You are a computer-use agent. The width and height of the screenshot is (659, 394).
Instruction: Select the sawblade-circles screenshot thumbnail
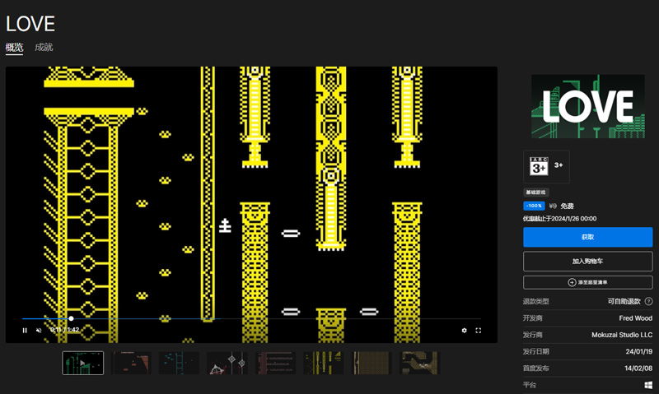point(227,363)
